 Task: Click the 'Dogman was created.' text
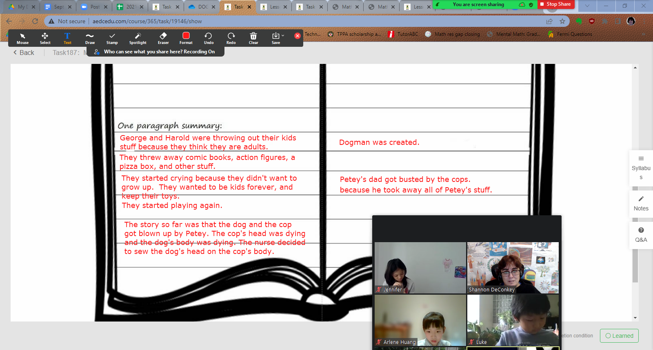(379, 142)
